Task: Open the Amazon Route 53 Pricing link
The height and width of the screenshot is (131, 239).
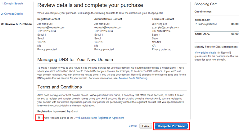Action: click(x=133, y=78)
